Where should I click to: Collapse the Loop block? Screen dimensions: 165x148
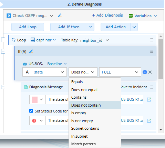(3, 40)
